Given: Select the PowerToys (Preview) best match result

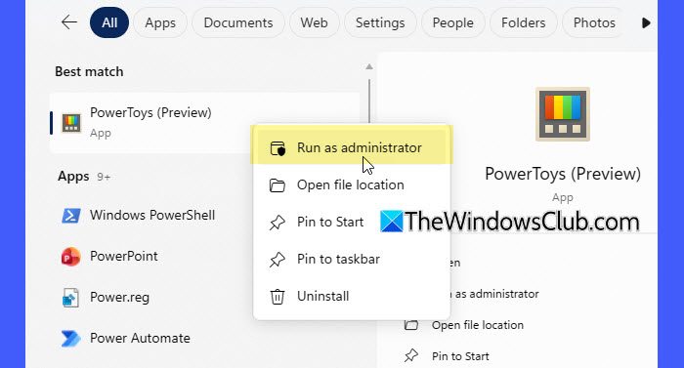Looking at the screenshot, I should 205,123.
